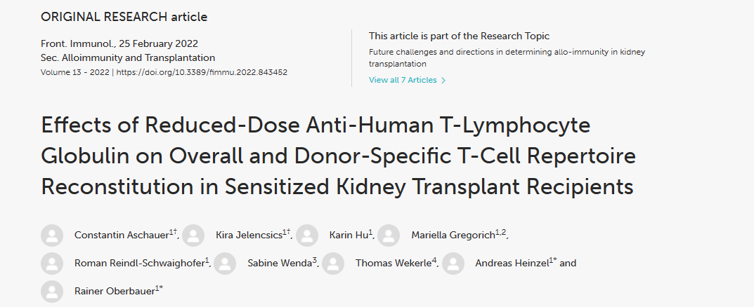
Task: Open author Kira Jelencsics's name link
Action: pos(249,236)
